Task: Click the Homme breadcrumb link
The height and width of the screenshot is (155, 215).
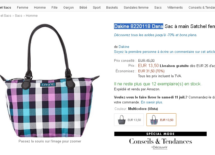Action: point(32,16)
